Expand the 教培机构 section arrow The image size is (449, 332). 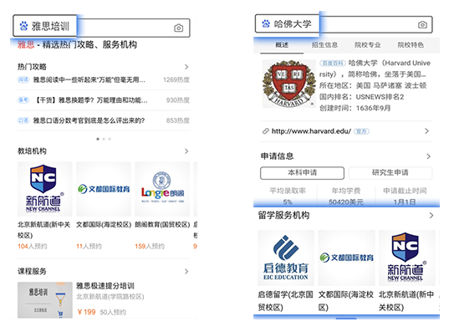point(186,151)
